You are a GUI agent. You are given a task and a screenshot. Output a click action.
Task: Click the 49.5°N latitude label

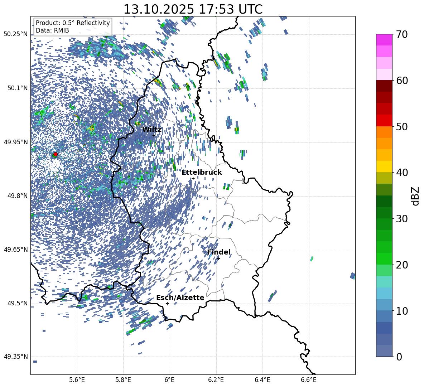17,303
